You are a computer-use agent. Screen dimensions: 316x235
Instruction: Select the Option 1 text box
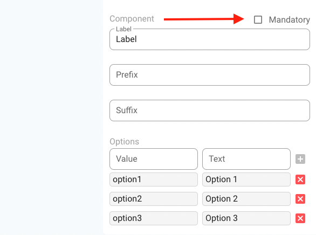(246, 179)
